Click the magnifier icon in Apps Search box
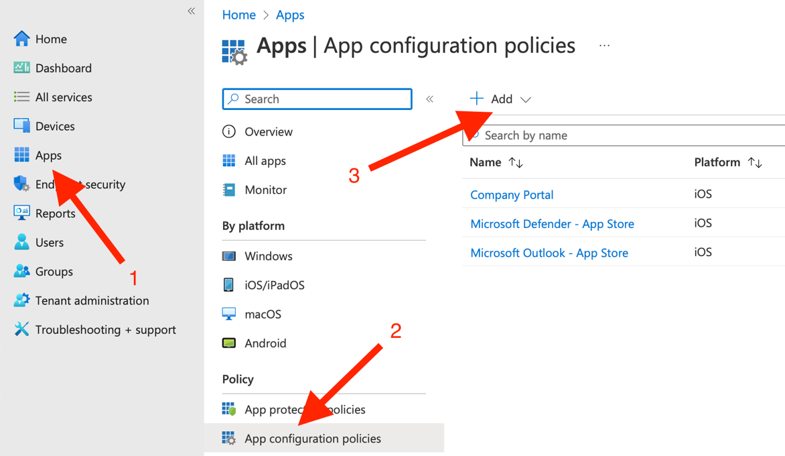The height and width of the screenshot is (456, 785). coord(233,99)
